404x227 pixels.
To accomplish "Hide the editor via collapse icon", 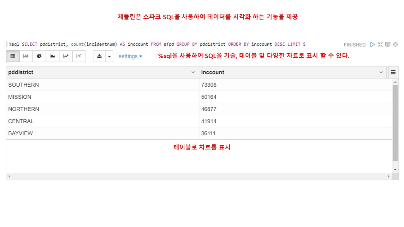I will (380, 44).
